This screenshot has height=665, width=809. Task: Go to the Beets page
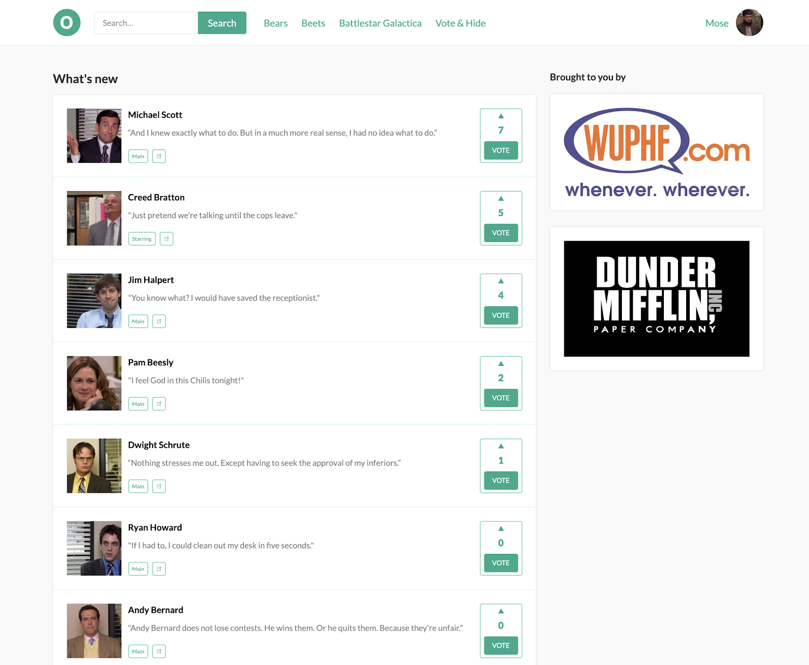(313, 23)
